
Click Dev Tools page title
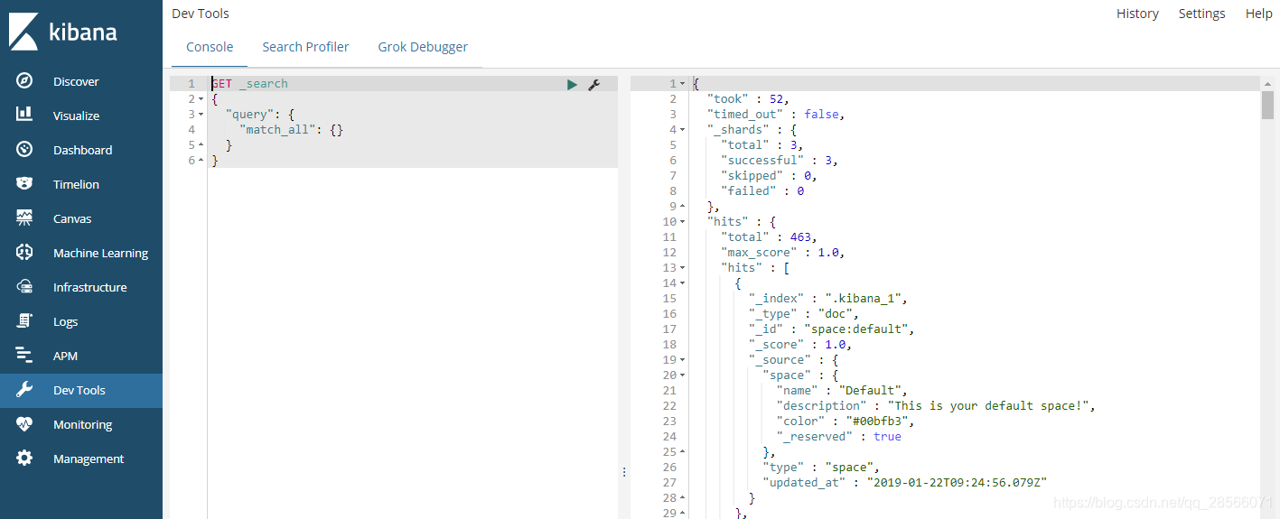201,14
